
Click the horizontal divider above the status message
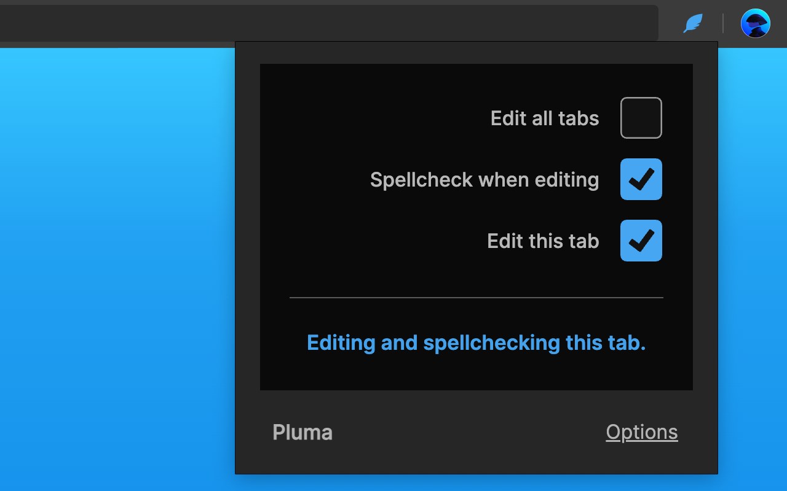(x=476, y=298)
